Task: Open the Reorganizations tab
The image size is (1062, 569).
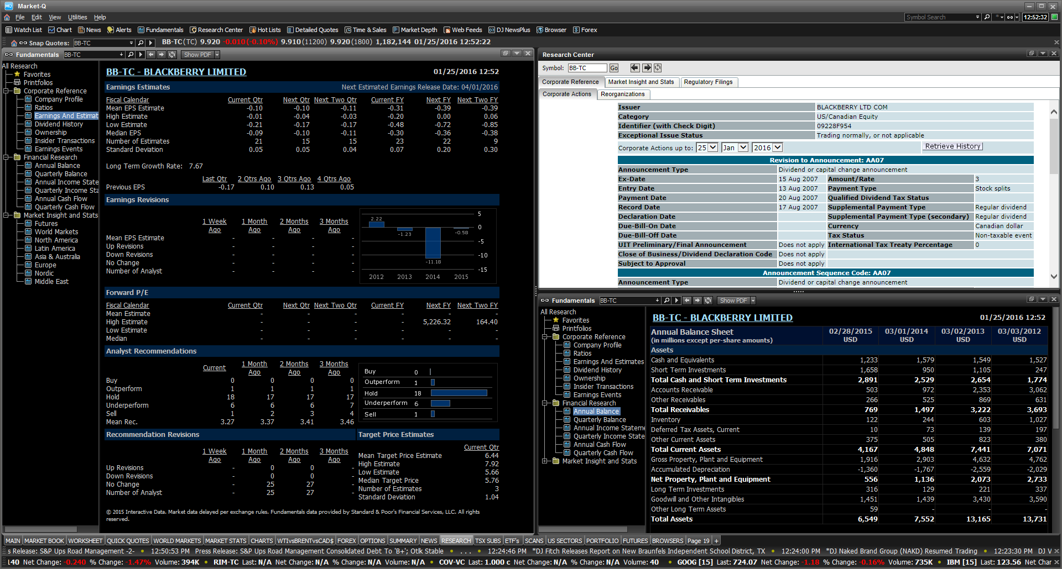Action: pyautogui.click(x=623, y=94)
